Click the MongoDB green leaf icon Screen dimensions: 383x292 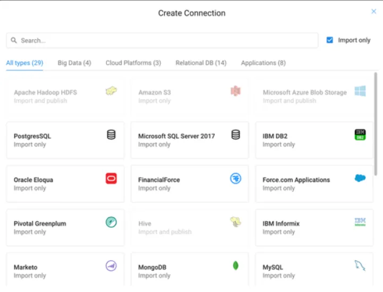pyautogui.click(x=236, y=265)
